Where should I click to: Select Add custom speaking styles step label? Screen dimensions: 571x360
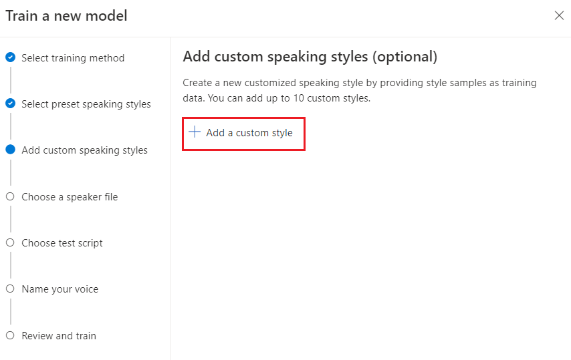(x=84, y=150)
